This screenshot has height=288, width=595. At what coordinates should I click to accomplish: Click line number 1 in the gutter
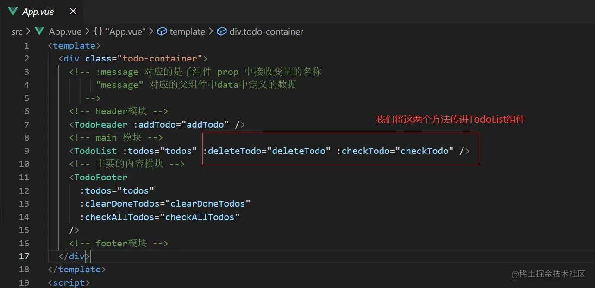click(26, 45)
